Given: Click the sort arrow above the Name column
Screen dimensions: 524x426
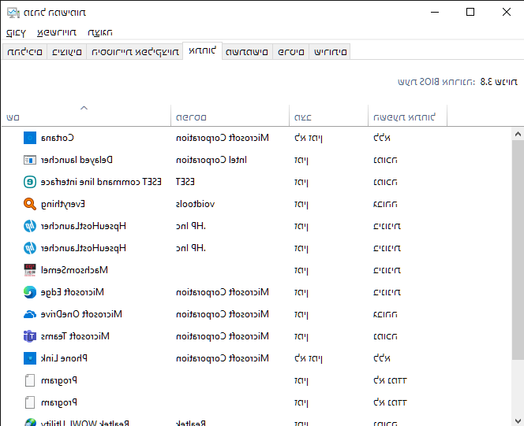Looking at the screenshot, I should (84, 108).
